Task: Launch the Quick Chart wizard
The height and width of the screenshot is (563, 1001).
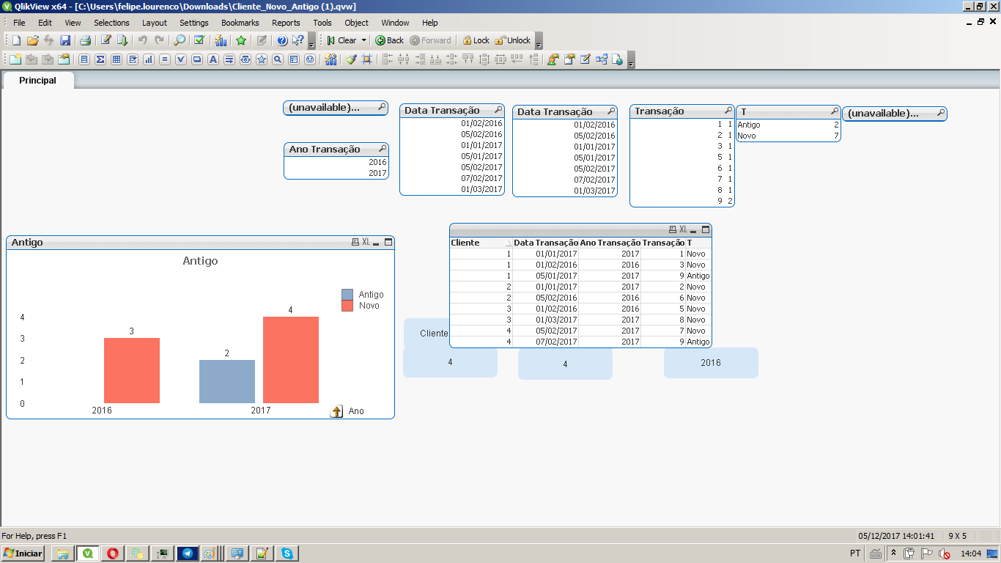Action: (220, 40)
